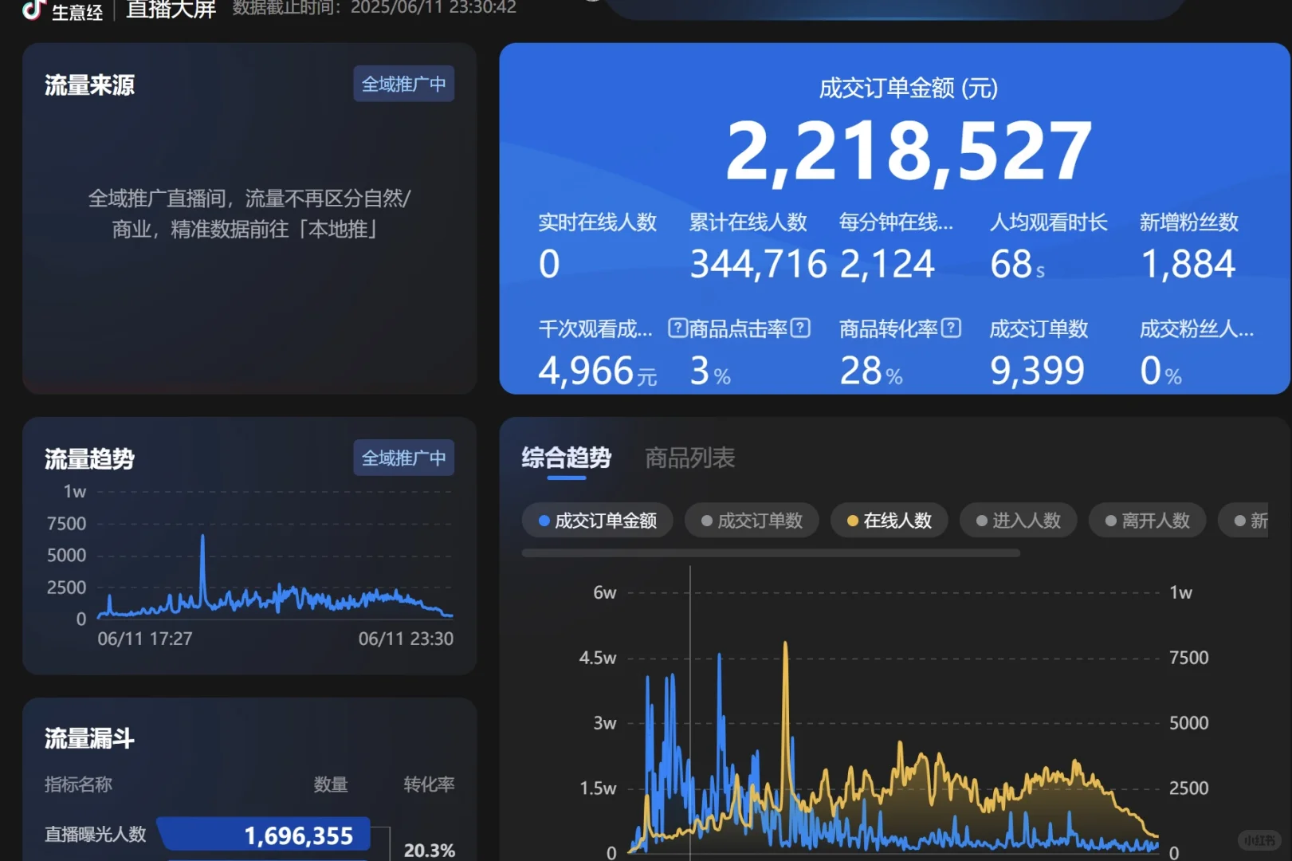Click the 68s average watch duration value
This screenshot has height=861, width=1292.
(x=1017, y=265)
